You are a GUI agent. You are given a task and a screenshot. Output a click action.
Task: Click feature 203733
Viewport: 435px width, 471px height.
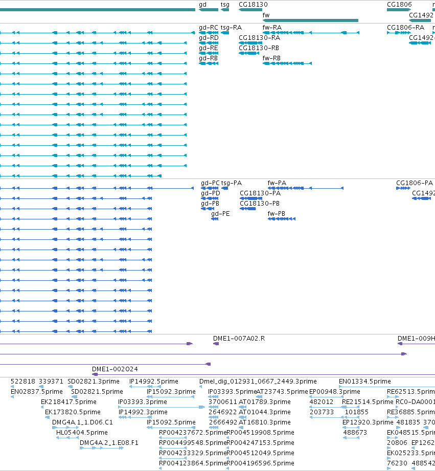(x=322, y=412)
